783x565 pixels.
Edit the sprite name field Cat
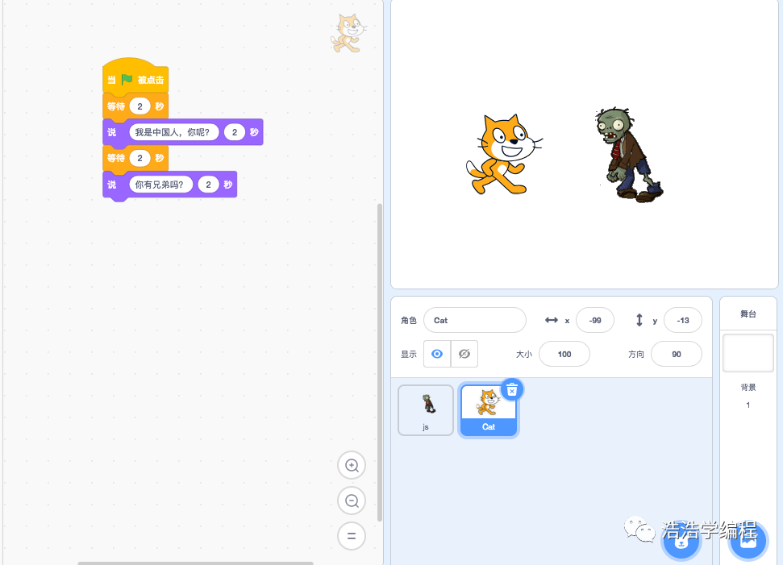pyautogui.click(x=475, y=321)
